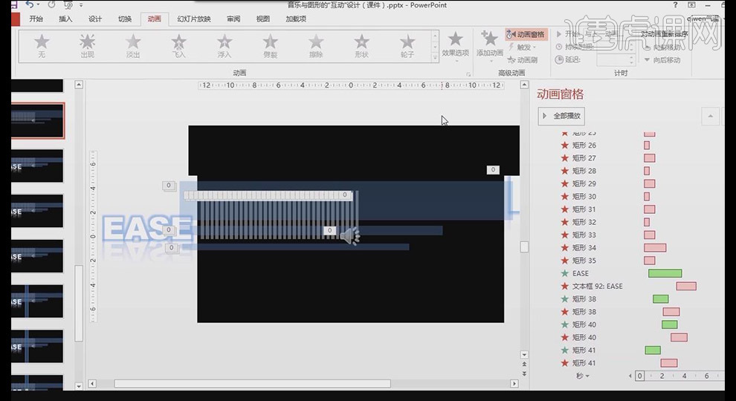This screenshot has height=401, width=736.
Task: Open the 秒 seconds zoom dropdown
Action: (x=582, y=376)
